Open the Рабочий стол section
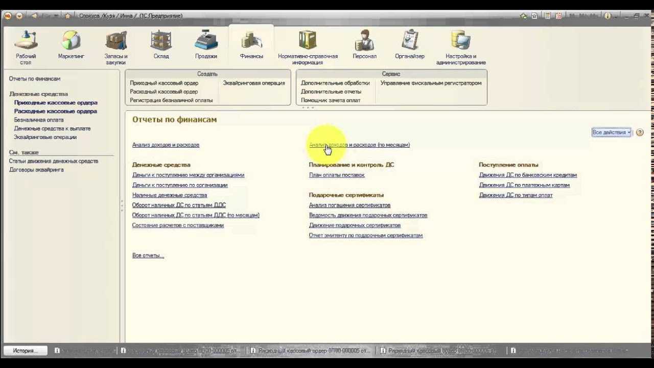The height and width of the screenshot is (368, 654). click(26, 47)
